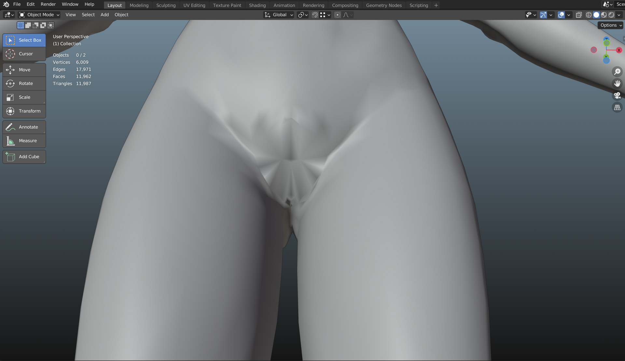Activate the Cursor tool
The image size is (625, 361).
pyautogui.click(x=24, y=54)
